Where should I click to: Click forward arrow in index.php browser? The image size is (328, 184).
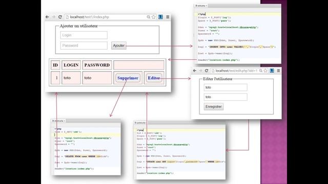coord(53,17)
